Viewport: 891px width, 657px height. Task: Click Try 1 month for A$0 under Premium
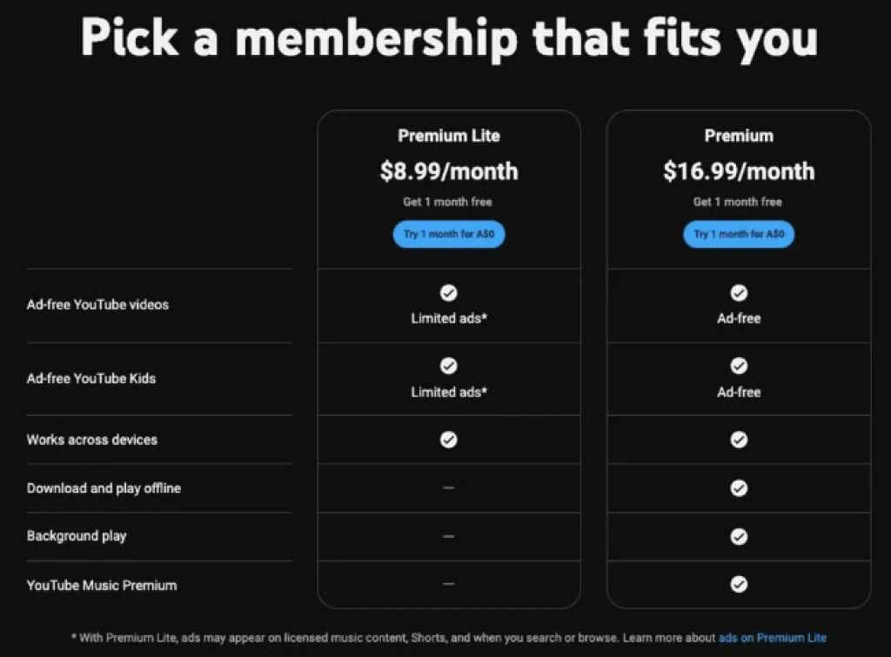(x=739, y=234)
